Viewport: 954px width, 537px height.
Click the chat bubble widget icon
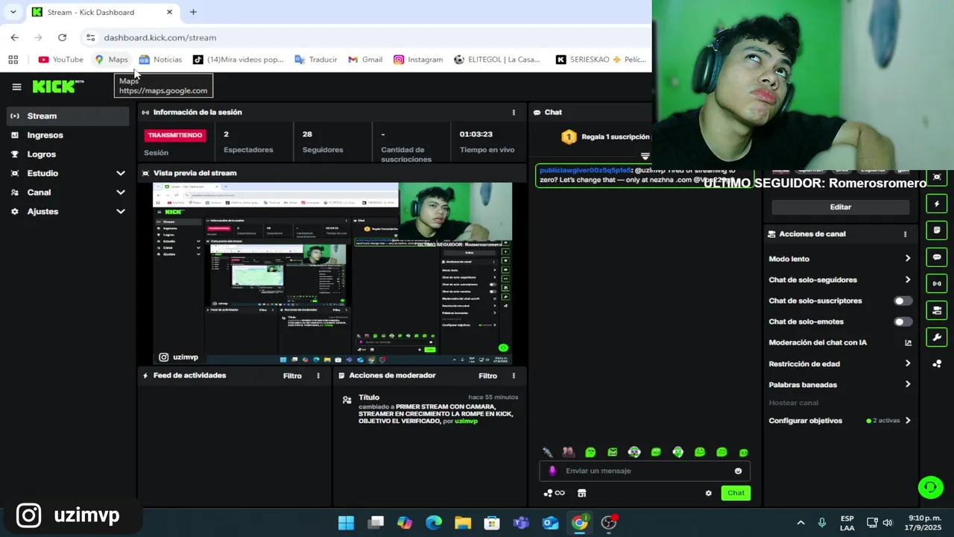[937, 257]
